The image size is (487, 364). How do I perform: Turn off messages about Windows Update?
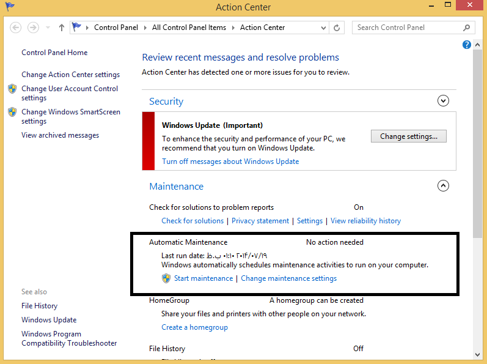pyautogui.click(x=230, y=162)
